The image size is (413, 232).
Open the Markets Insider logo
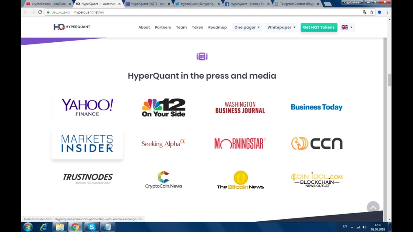pos(87,144)
